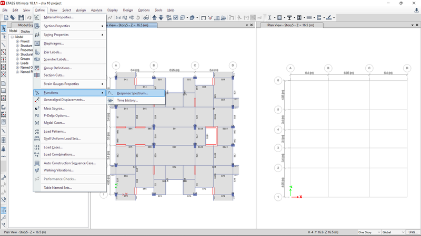Select right Plan View Story5 tab

pos(291,25)
